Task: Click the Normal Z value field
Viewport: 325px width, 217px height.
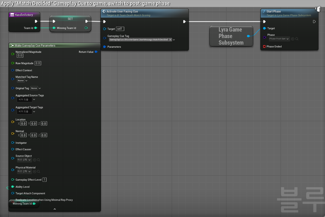Action: [x=44, y=135]
